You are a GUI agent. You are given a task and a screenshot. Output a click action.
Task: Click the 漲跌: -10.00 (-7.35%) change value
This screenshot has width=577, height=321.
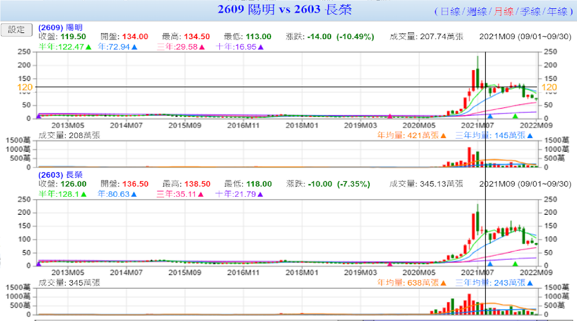coord(328,184)
